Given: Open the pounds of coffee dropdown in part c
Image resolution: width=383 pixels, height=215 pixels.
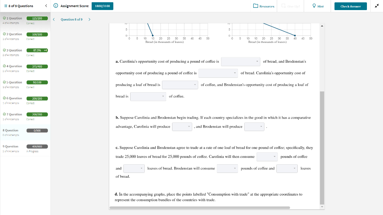Looking at the screenshot, I should [x=267, y=156].
